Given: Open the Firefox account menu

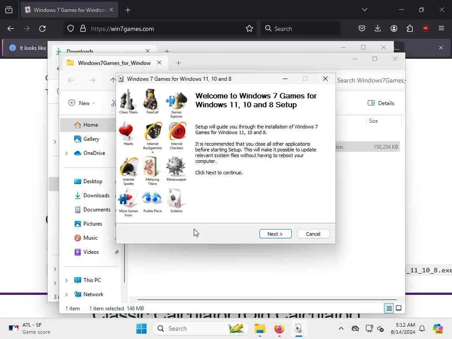Looking at the screenshot, I should 394,28.
